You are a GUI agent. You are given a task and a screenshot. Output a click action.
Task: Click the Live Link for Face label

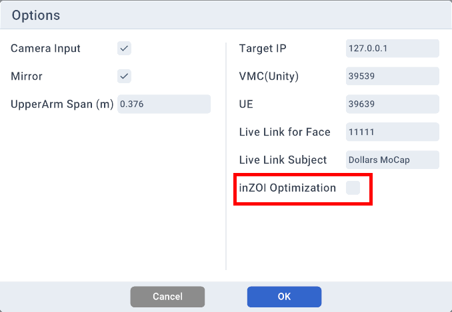(x=285, y=132)
